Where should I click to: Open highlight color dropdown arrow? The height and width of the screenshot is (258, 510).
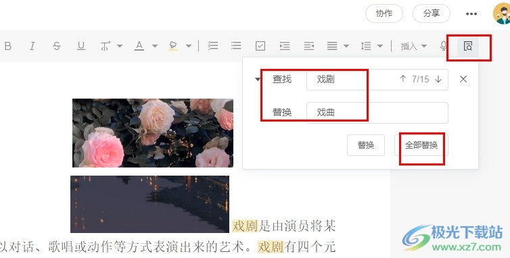coord(189,46)
